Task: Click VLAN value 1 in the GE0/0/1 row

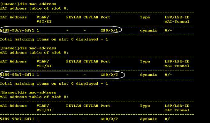Action: pos(38,31)
